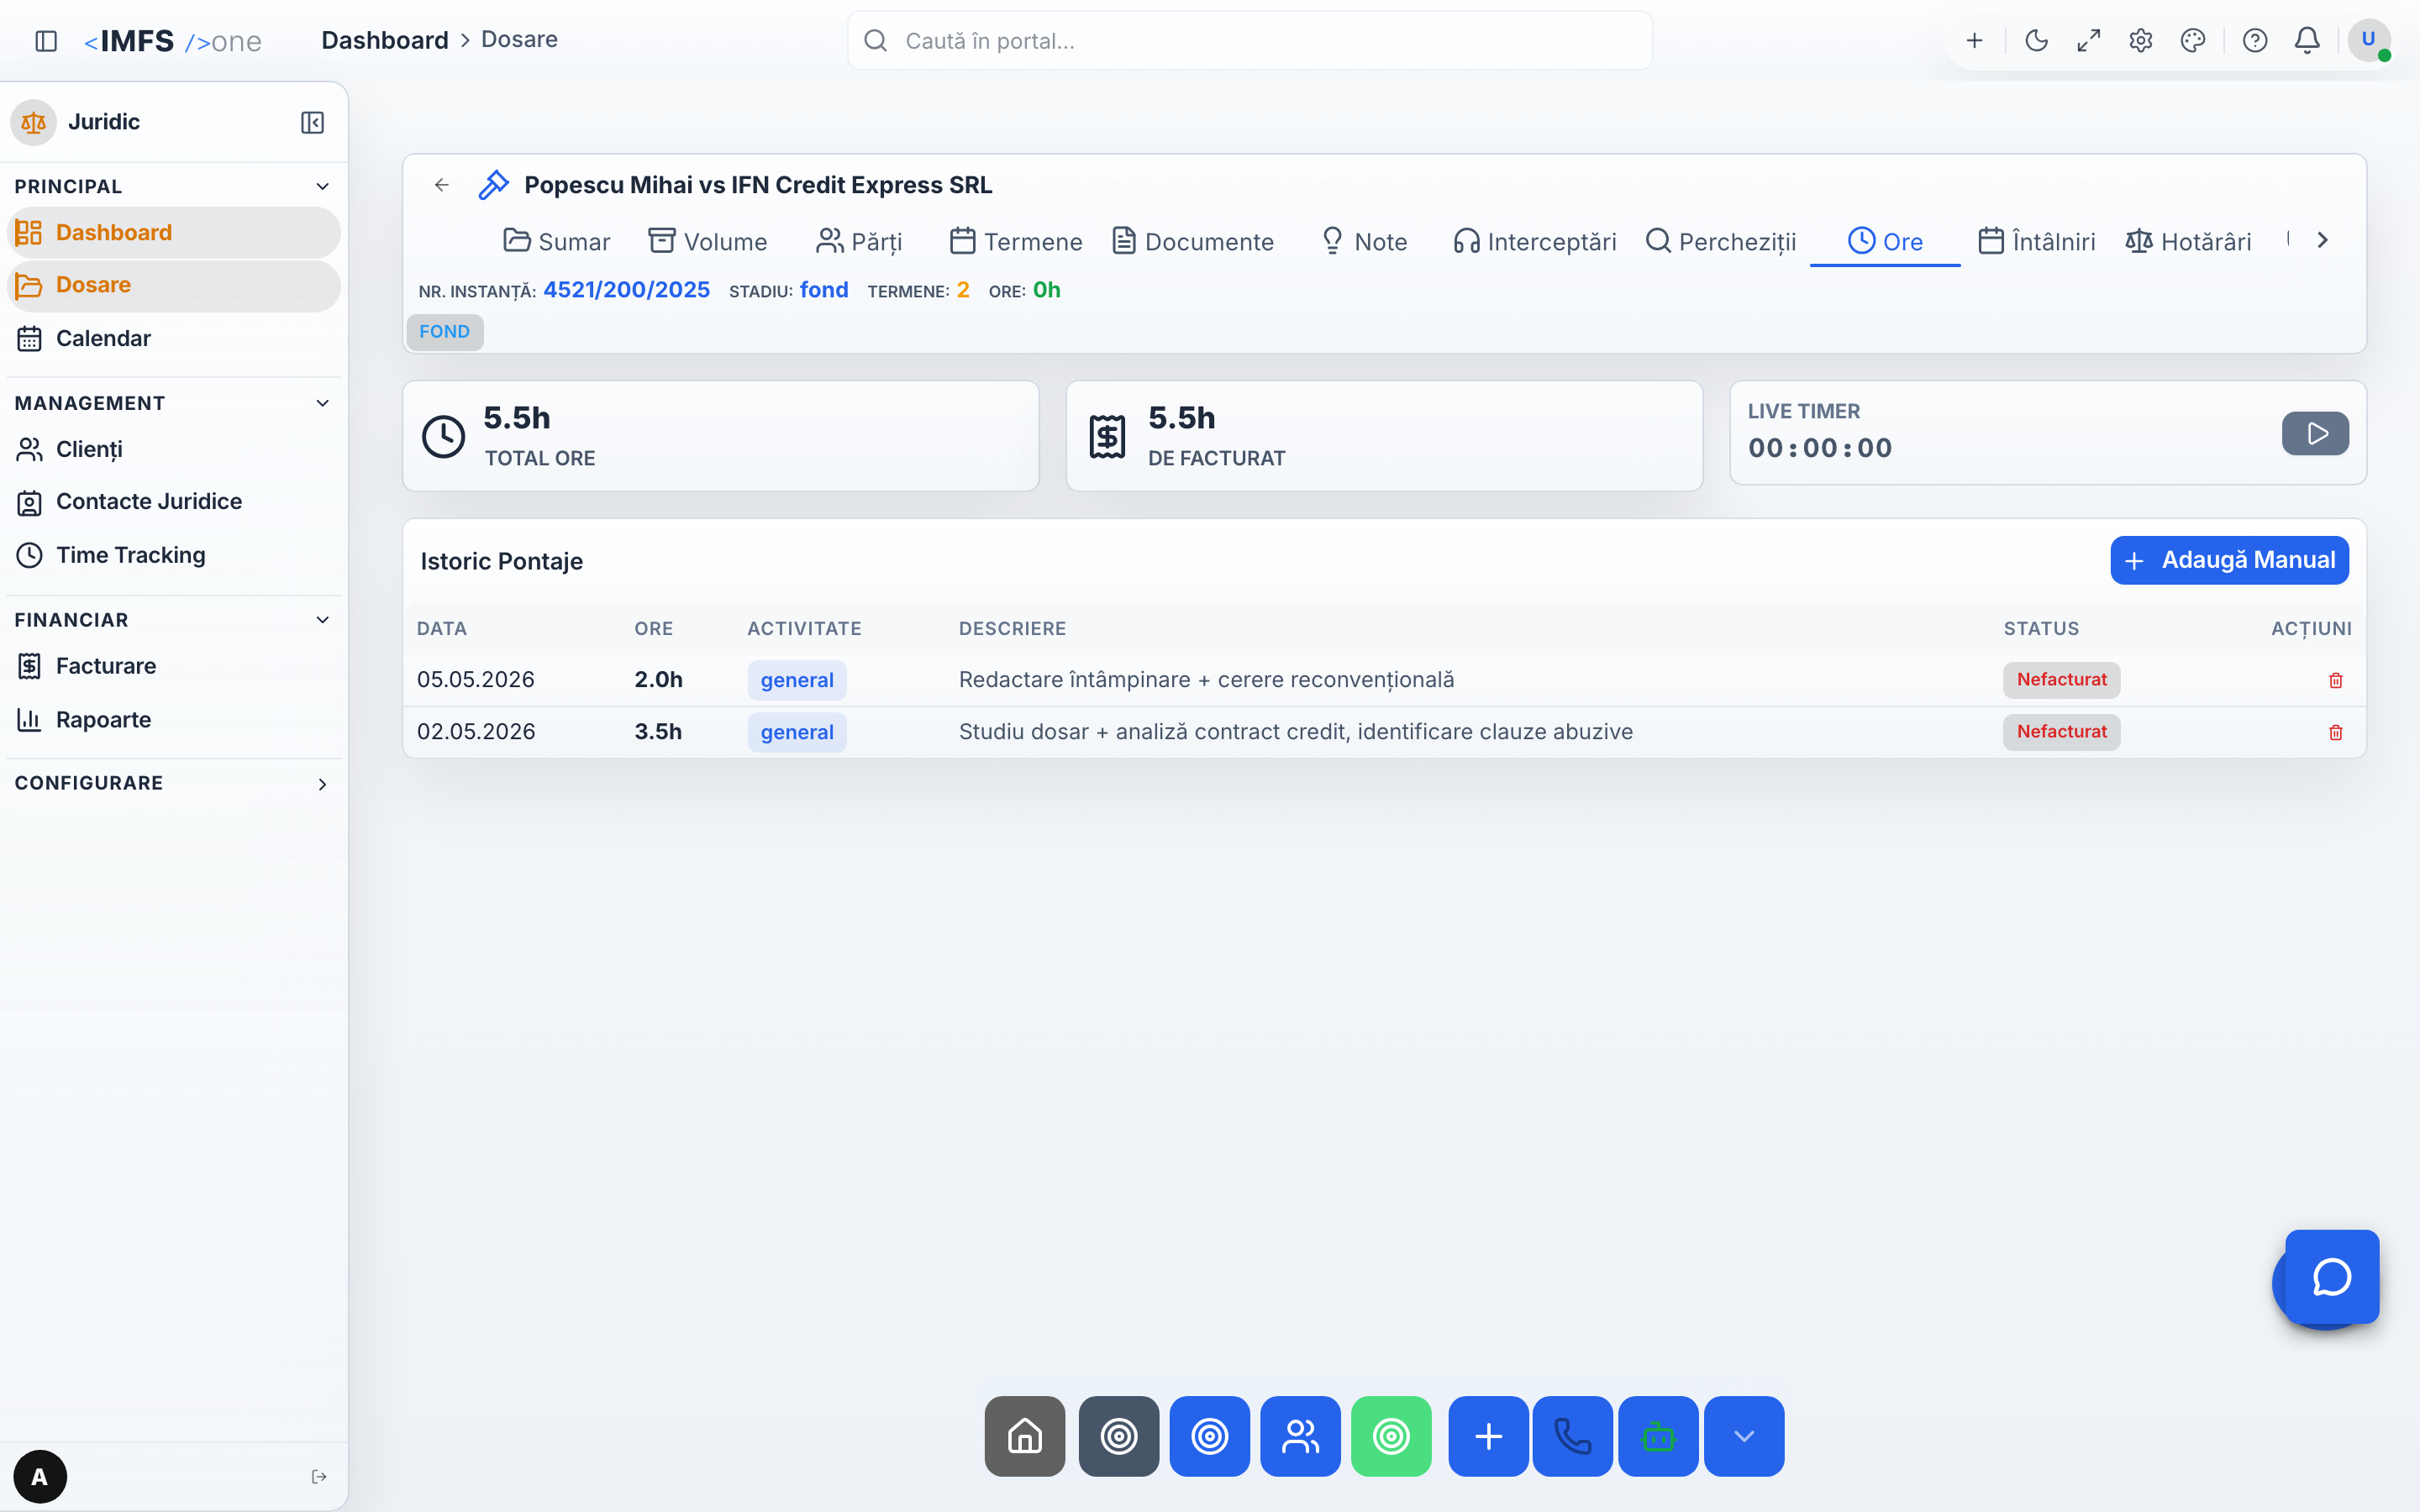
Task: Delete the 05.05.2026 time entry
Action: point(2336,680)
